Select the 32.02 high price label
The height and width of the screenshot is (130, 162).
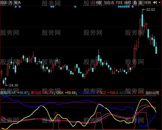click(151, 10)
